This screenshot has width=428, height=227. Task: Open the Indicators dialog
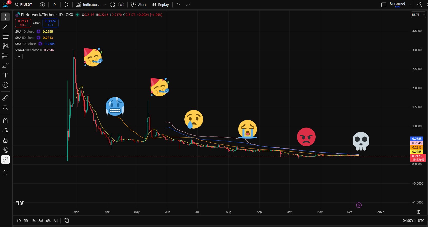pyautogui.click(x=88, y=5)
